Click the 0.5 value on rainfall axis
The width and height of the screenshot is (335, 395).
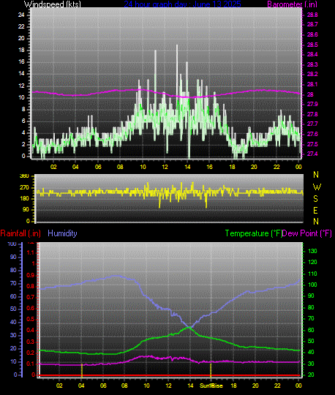pyautogui.click(x=31, y=320)
